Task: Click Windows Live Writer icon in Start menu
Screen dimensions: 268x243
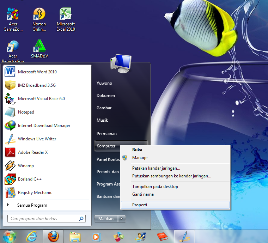Action: coord(10,139)
